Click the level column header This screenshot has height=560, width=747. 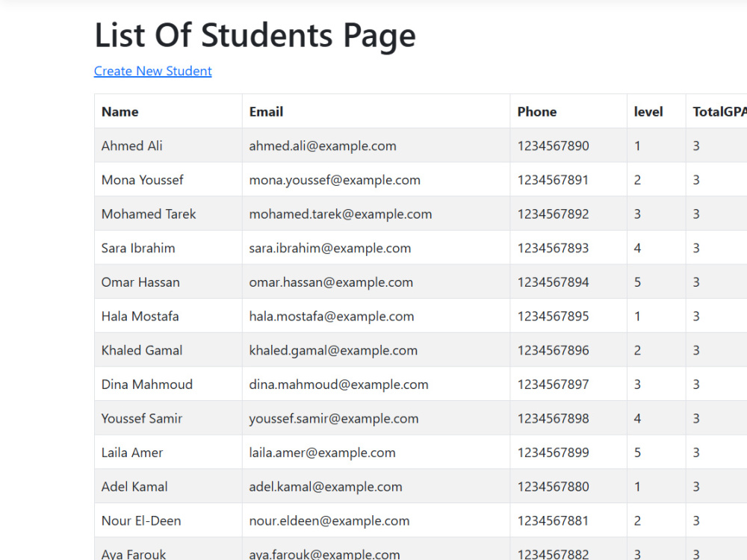coord(648,112)
